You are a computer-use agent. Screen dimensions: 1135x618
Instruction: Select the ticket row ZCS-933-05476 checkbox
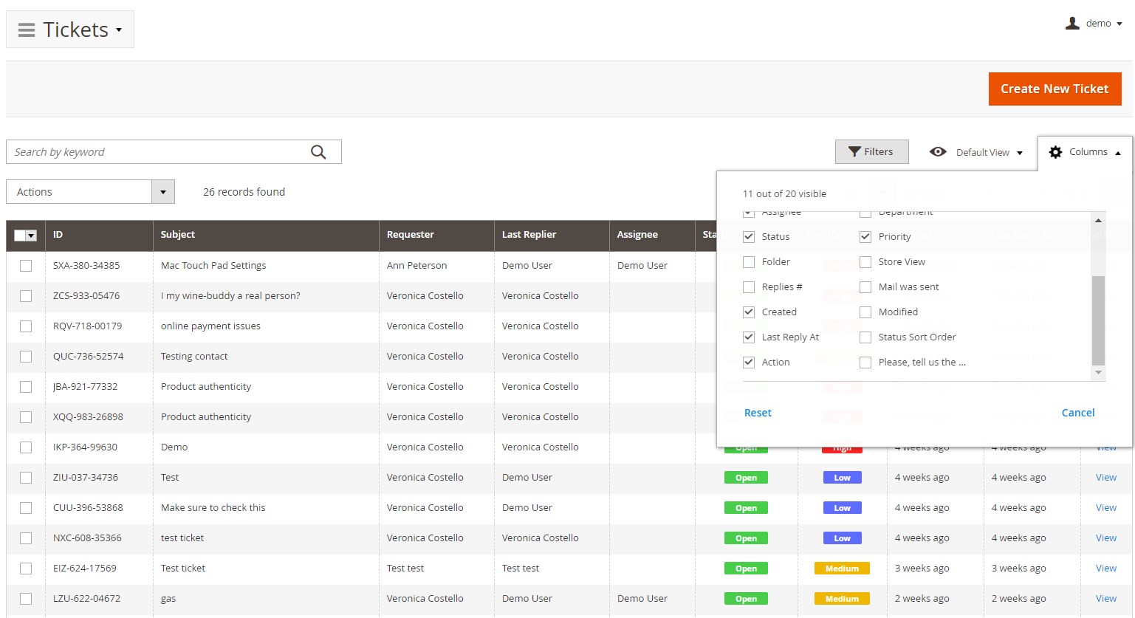[x=26, y=296]
